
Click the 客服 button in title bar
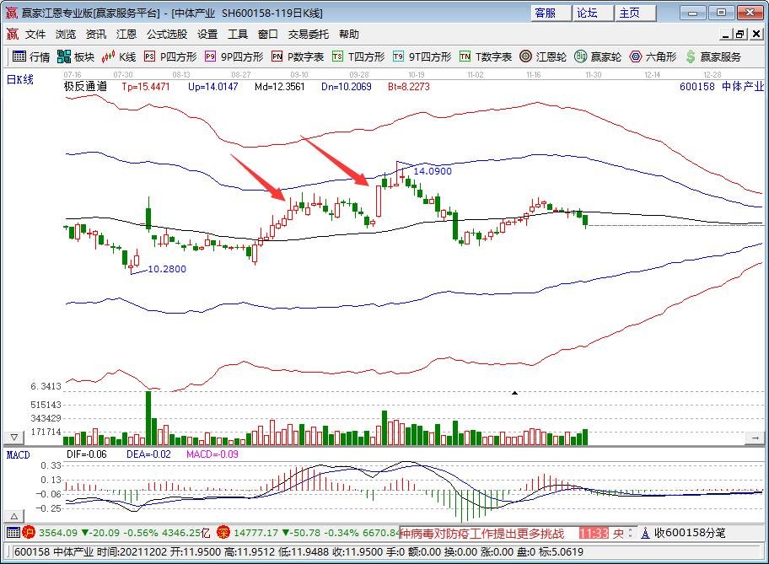pos(551,13)
